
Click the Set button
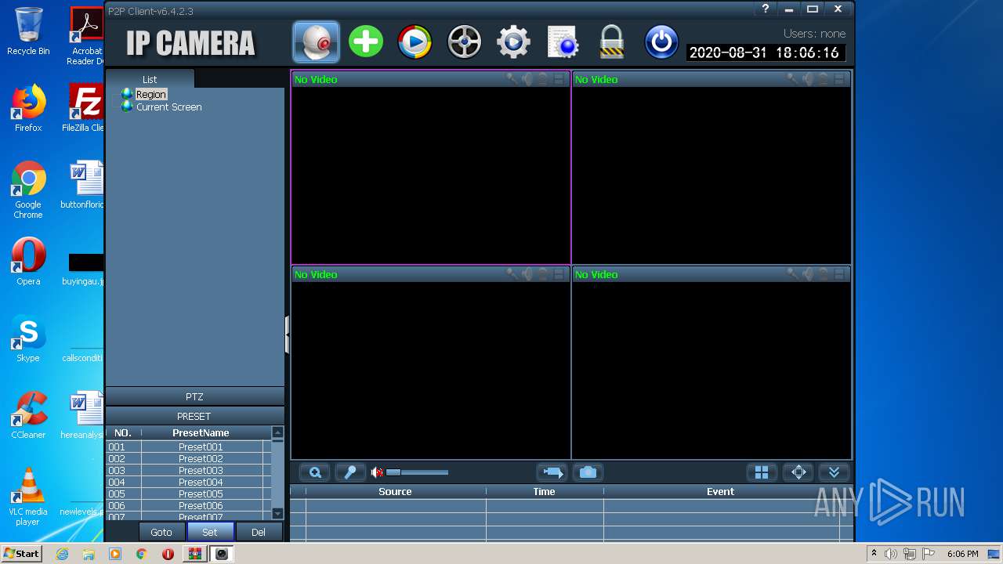[x=209, y=532]
